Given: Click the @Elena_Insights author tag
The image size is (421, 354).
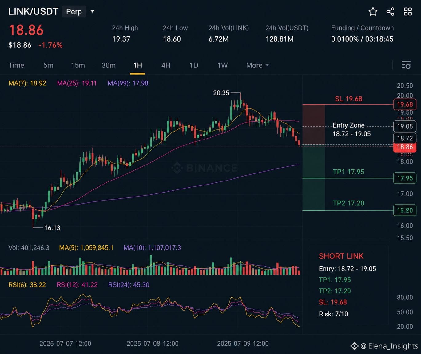Looking at the screenshot, I should pos(389,346).
